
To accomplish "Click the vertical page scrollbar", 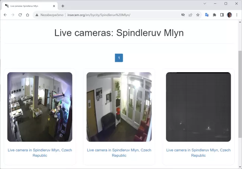I will pyautogui.click(x=240, y=93).
